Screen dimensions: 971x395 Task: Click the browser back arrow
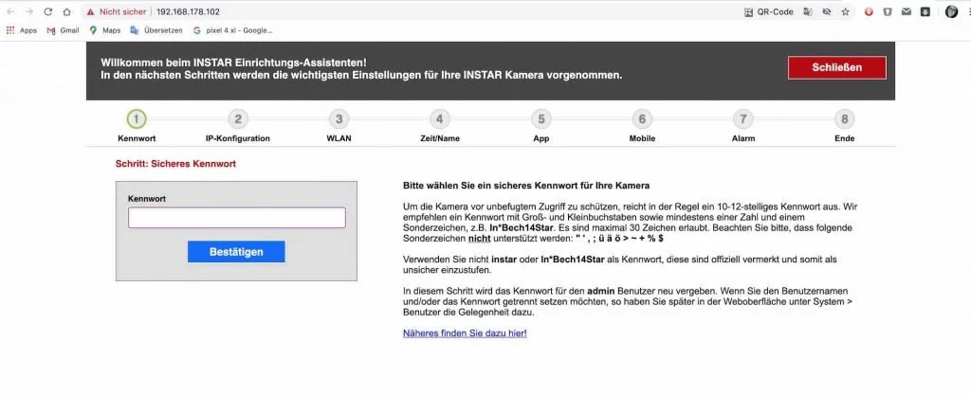pyautogui.click(x=10, y=11)
